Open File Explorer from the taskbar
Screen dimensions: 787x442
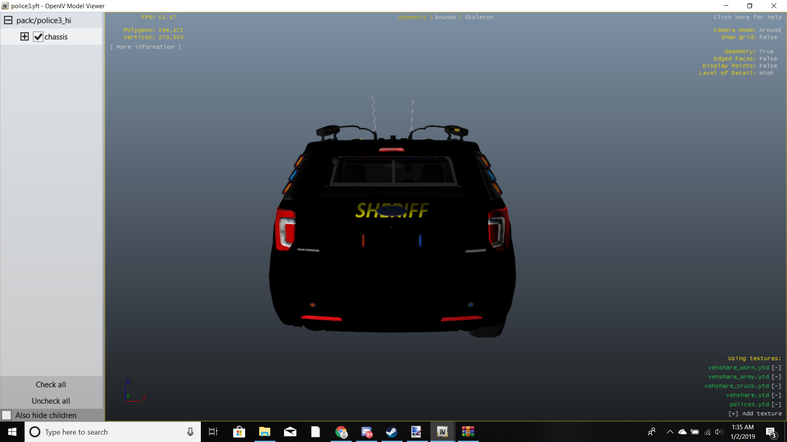(x=265, y=432)
